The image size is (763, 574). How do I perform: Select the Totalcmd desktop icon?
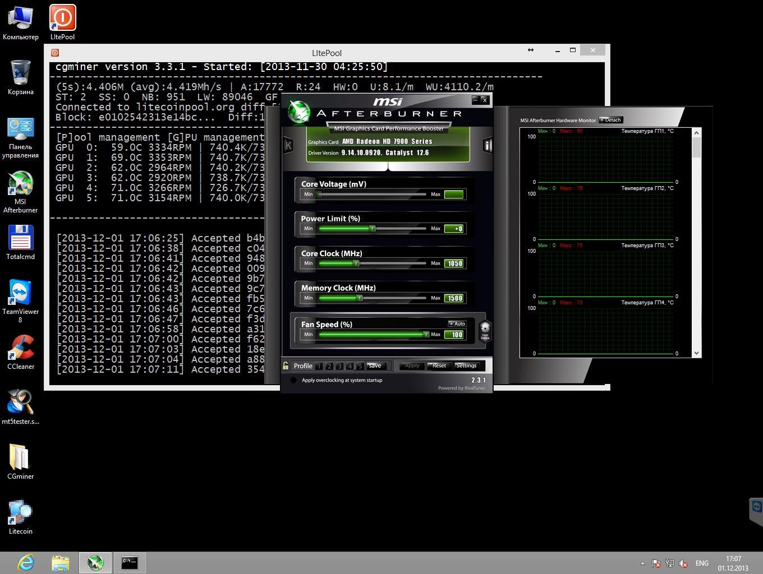click(21, 242)
